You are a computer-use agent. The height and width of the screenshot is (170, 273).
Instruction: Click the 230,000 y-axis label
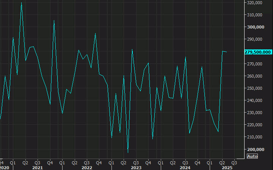click(254, 113)
